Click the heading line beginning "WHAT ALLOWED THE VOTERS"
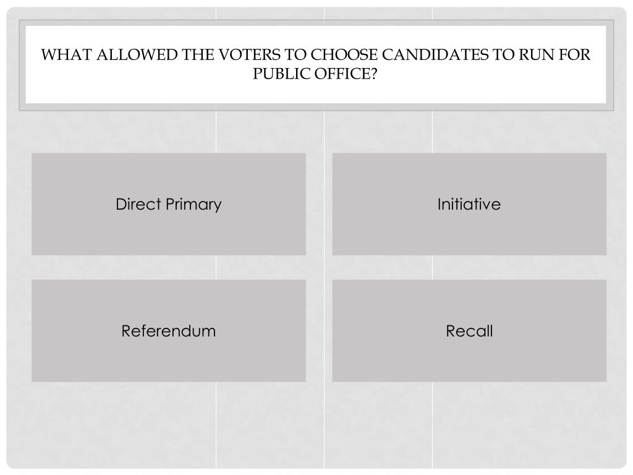Viewport: 633px width, 475px height. tap(316, 54)
